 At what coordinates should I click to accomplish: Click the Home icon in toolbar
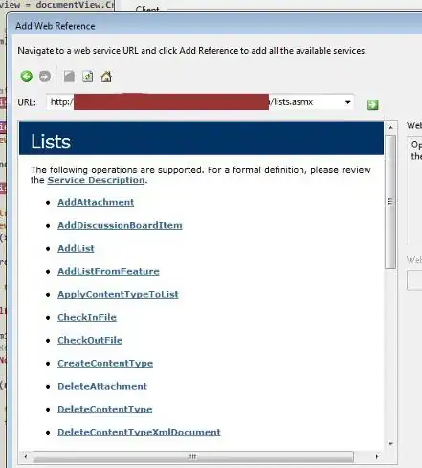coord(106,77)
